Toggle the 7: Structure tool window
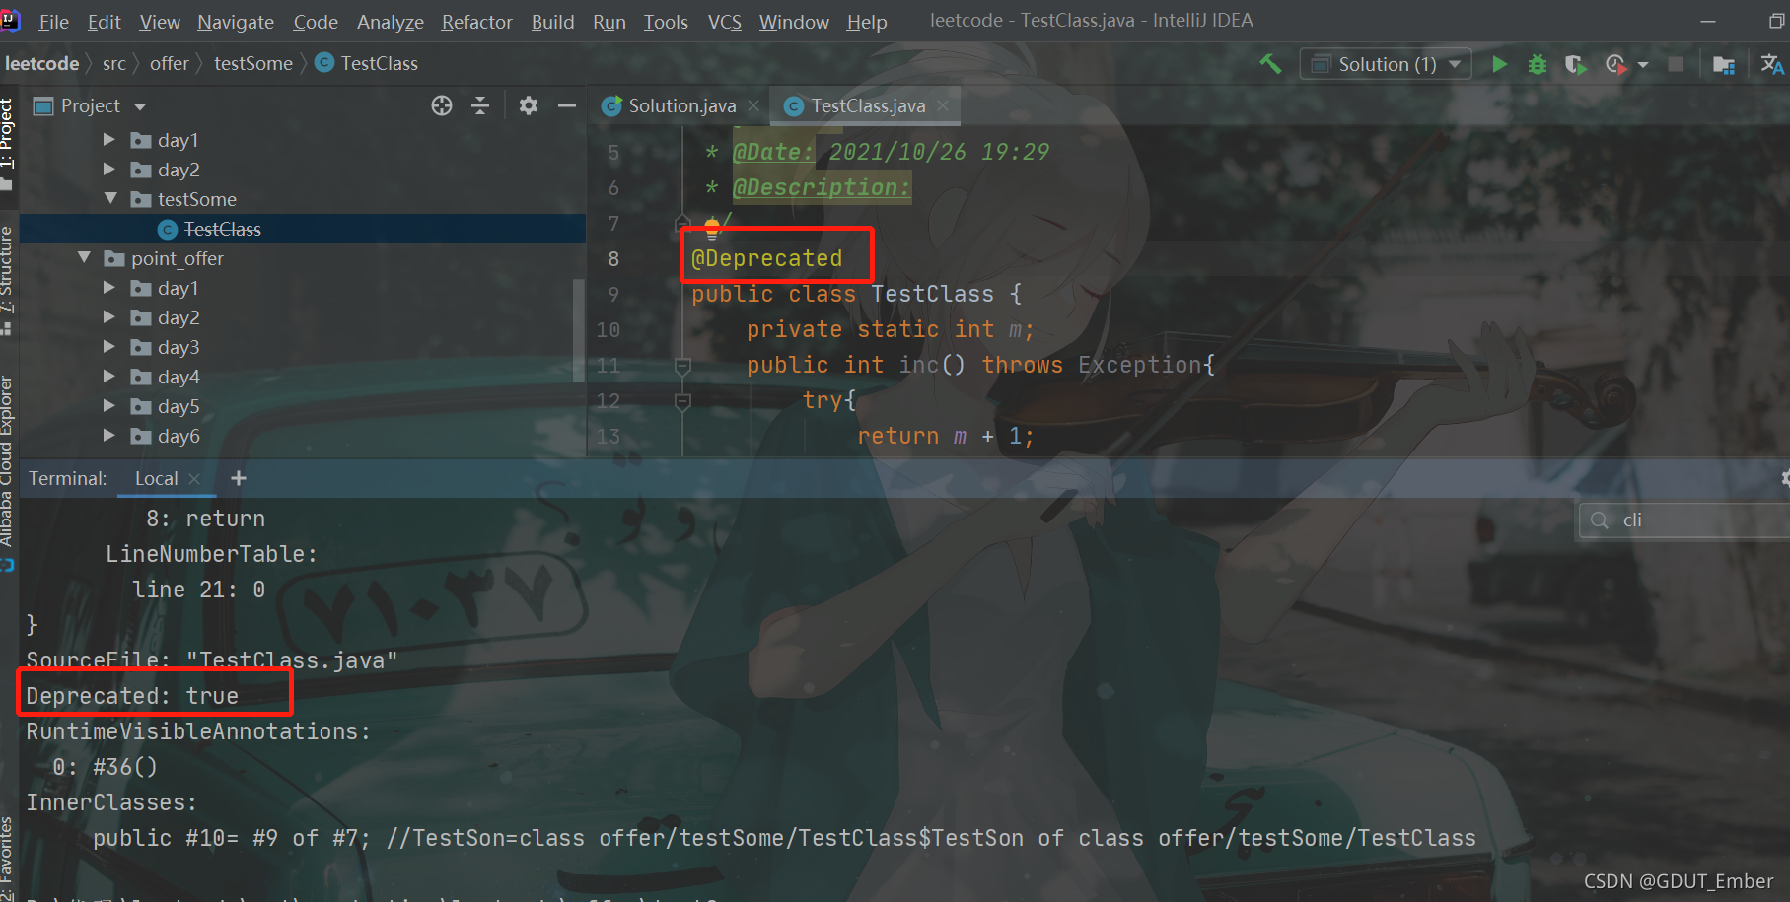 pos(8,280)
